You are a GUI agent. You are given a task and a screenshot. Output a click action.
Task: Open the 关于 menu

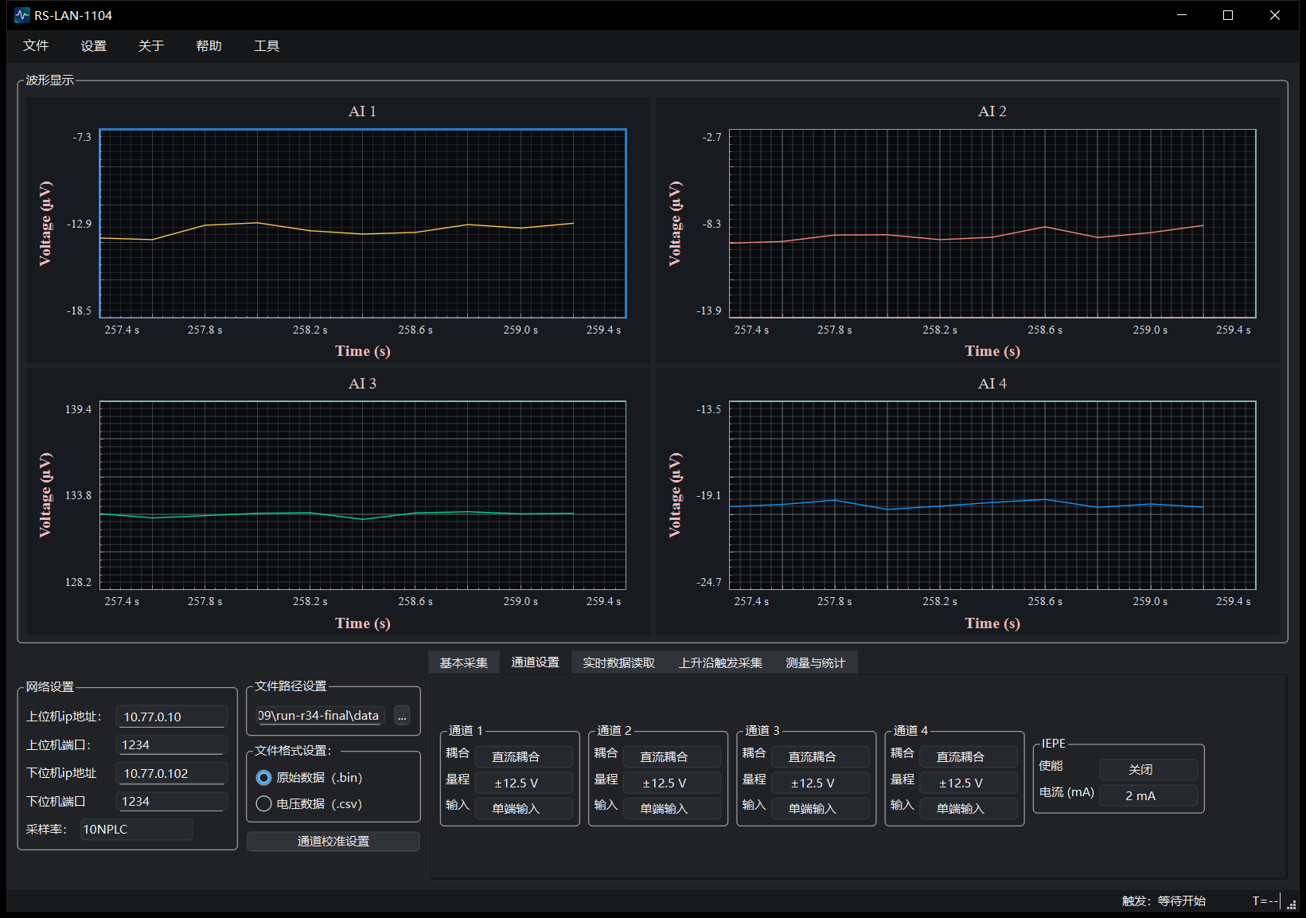point(151,46)
